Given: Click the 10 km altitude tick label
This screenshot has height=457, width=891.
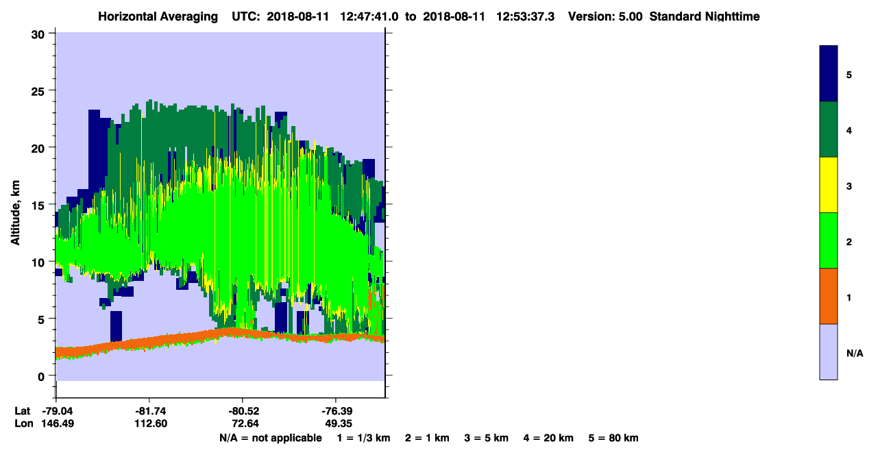Looking at the screenshot, I should [40, 262].
